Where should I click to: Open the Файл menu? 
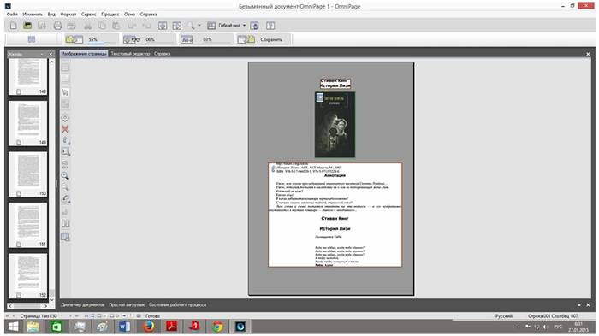(x=12, y=15)
